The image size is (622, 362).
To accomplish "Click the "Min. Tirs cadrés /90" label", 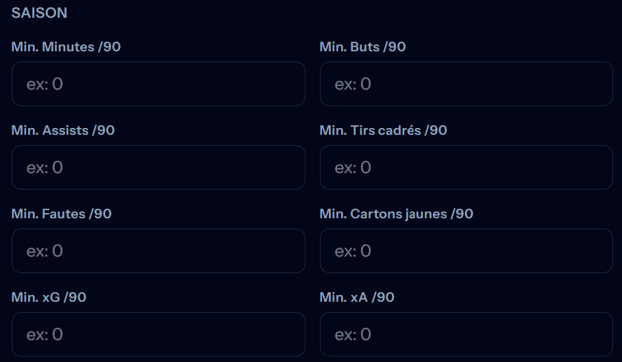I will pyautogui.click(x=383, y=131).
